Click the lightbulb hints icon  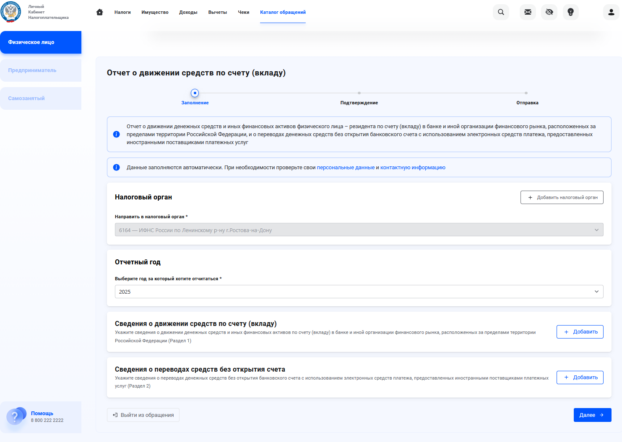[570, 12]
